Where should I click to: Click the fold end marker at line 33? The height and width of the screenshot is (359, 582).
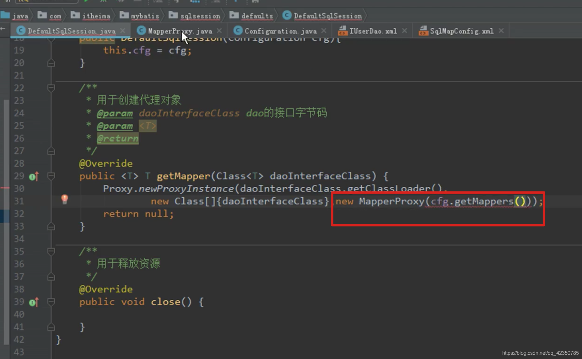click(51, 227)
